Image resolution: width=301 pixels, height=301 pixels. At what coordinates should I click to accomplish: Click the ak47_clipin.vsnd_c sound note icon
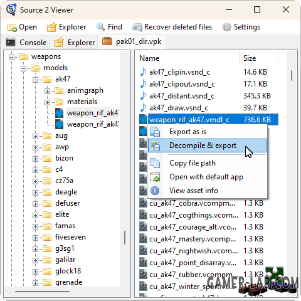pyautogui.click(x=143, y=72)
